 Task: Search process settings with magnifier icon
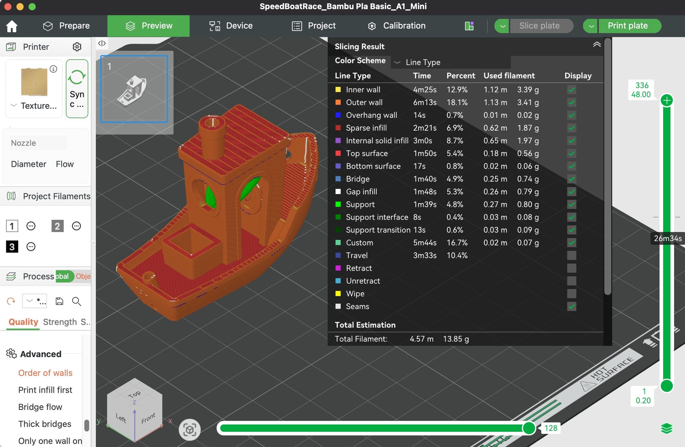[x=76, y=301]
